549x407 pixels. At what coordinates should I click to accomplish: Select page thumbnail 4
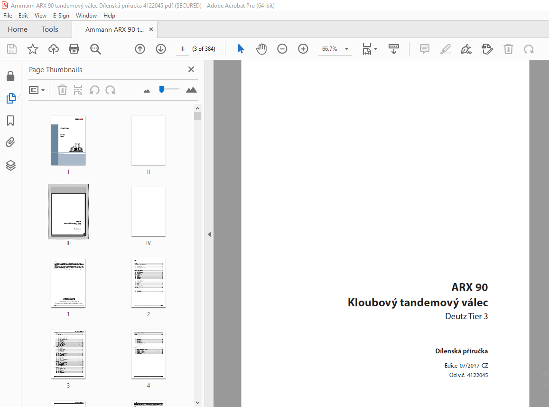click(x=149, y=354)
